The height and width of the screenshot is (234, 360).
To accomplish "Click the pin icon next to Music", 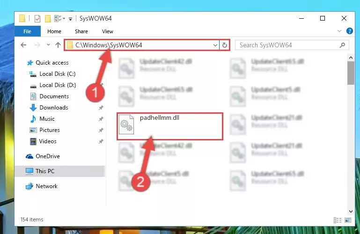I will coord(101,119).
